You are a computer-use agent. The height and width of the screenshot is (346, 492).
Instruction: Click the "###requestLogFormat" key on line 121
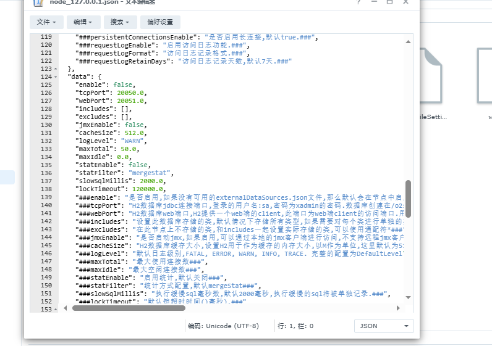point(115,53)
